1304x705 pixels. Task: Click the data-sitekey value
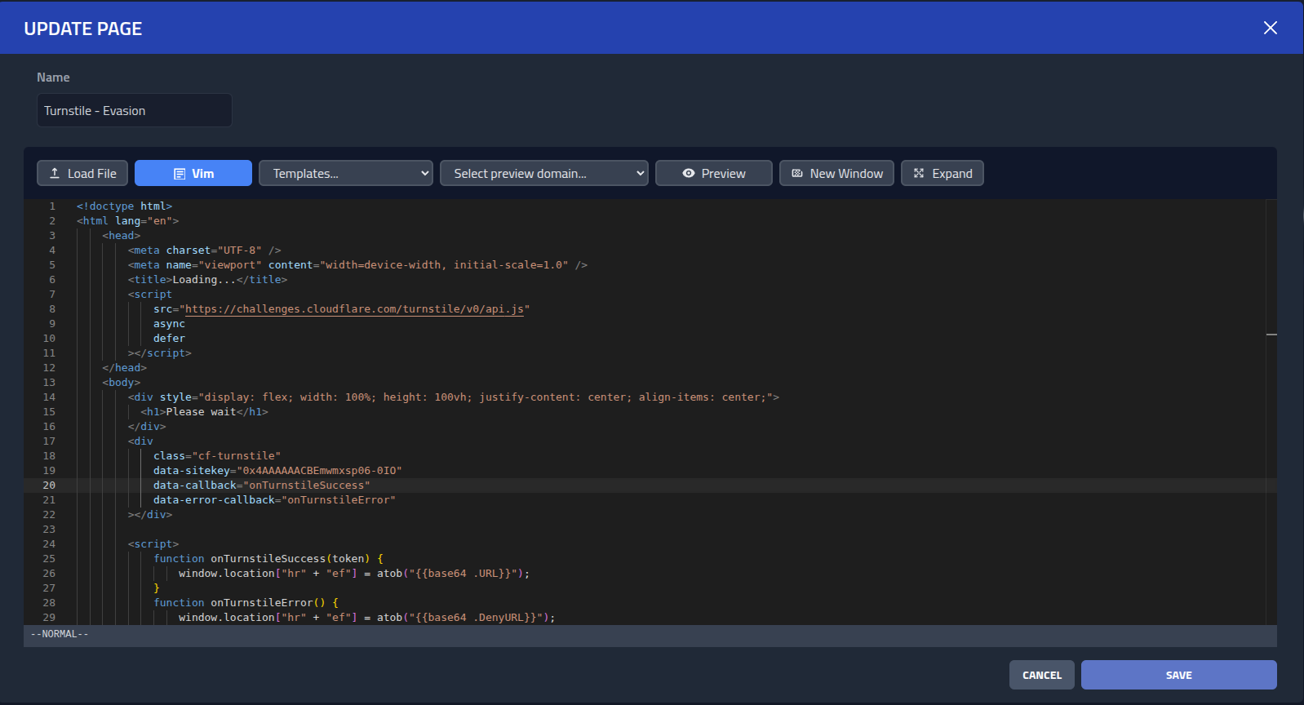[319, 471]
